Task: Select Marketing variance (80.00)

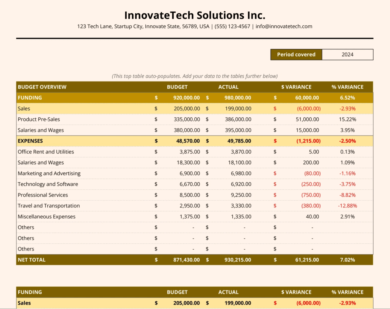Action: click(312, 173)
